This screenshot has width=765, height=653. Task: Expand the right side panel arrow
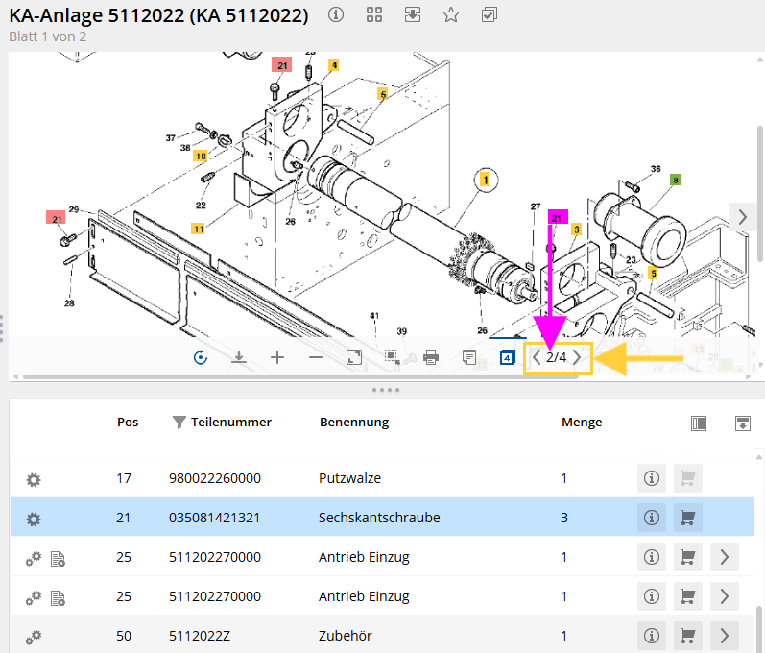tap(742, 217)
